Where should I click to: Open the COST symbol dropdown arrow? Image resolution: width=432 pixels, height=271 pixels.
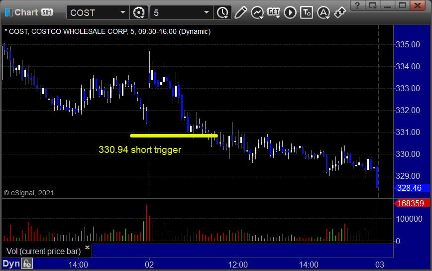123,12
